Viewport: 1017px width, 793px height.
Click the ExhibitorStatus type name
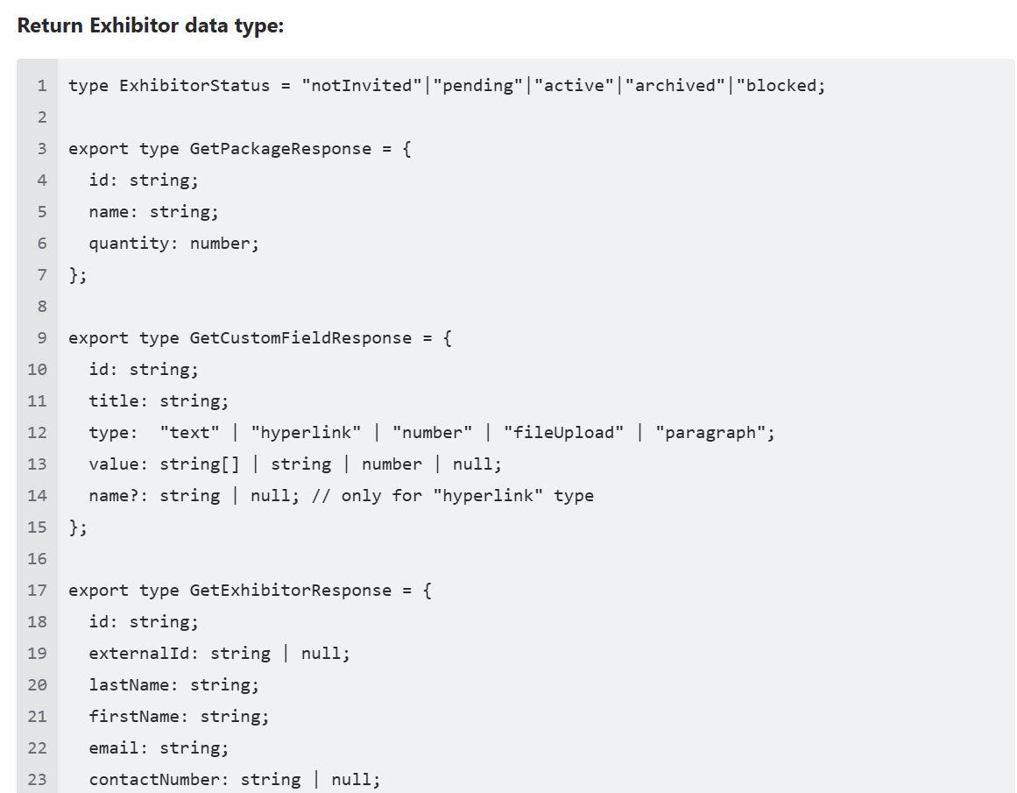point(194,86)
